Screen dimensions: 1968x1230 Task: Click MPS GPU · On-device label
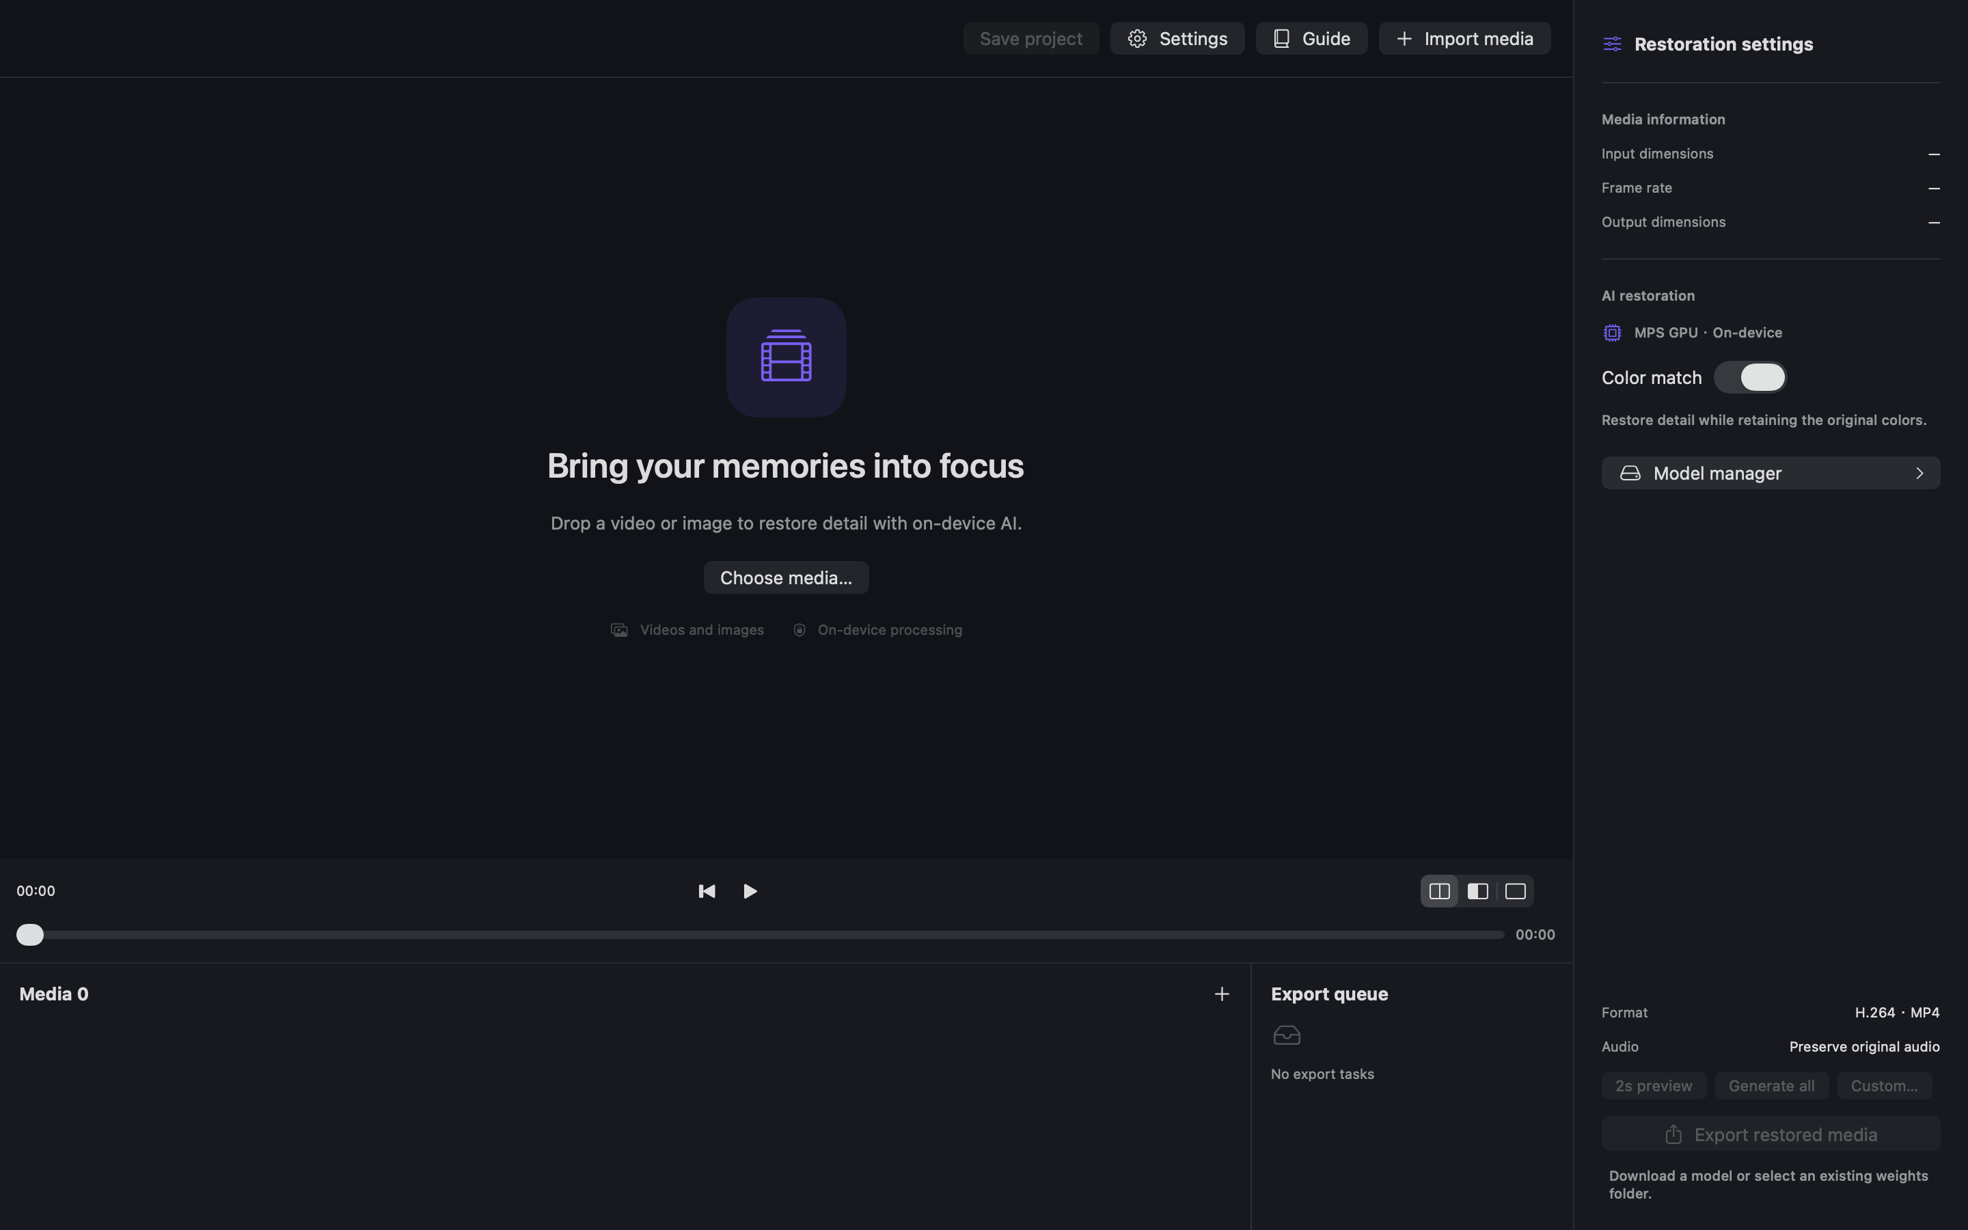(x=1708, y=333)
